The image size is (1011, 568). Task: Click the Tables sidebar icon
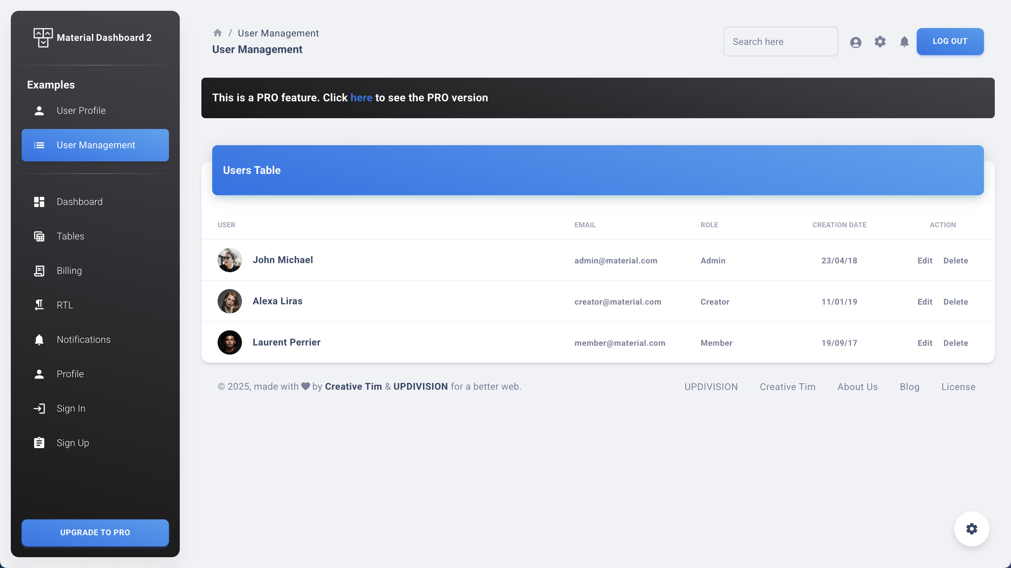[x=39, y=236]
